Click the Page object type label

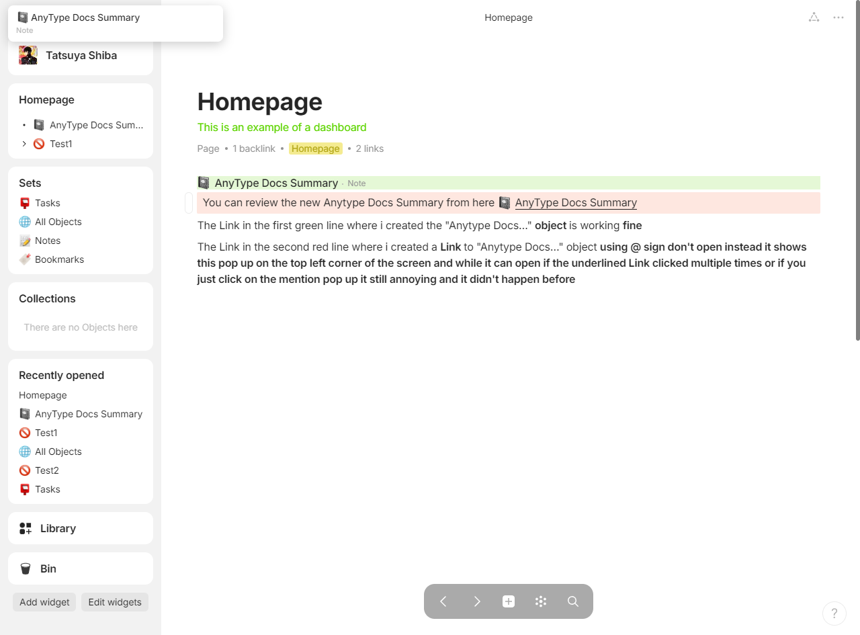coord(208,149)
